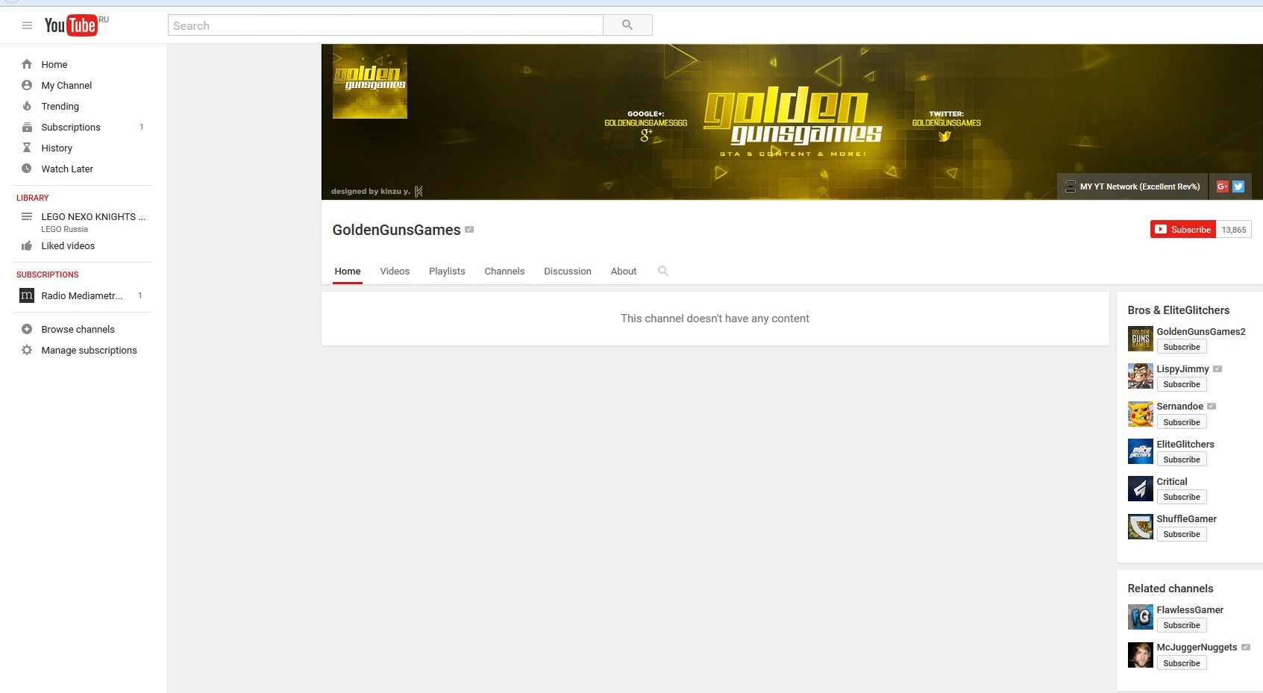Click the Browse channels plus icon
The image size is (1263, 693).
pos(27,329)
